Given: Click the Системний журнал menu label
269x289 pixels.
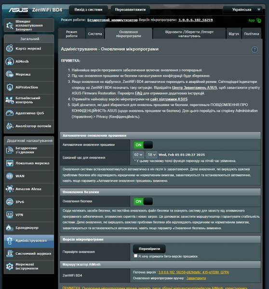Looking at the screenshot, I should click(33, 253).
